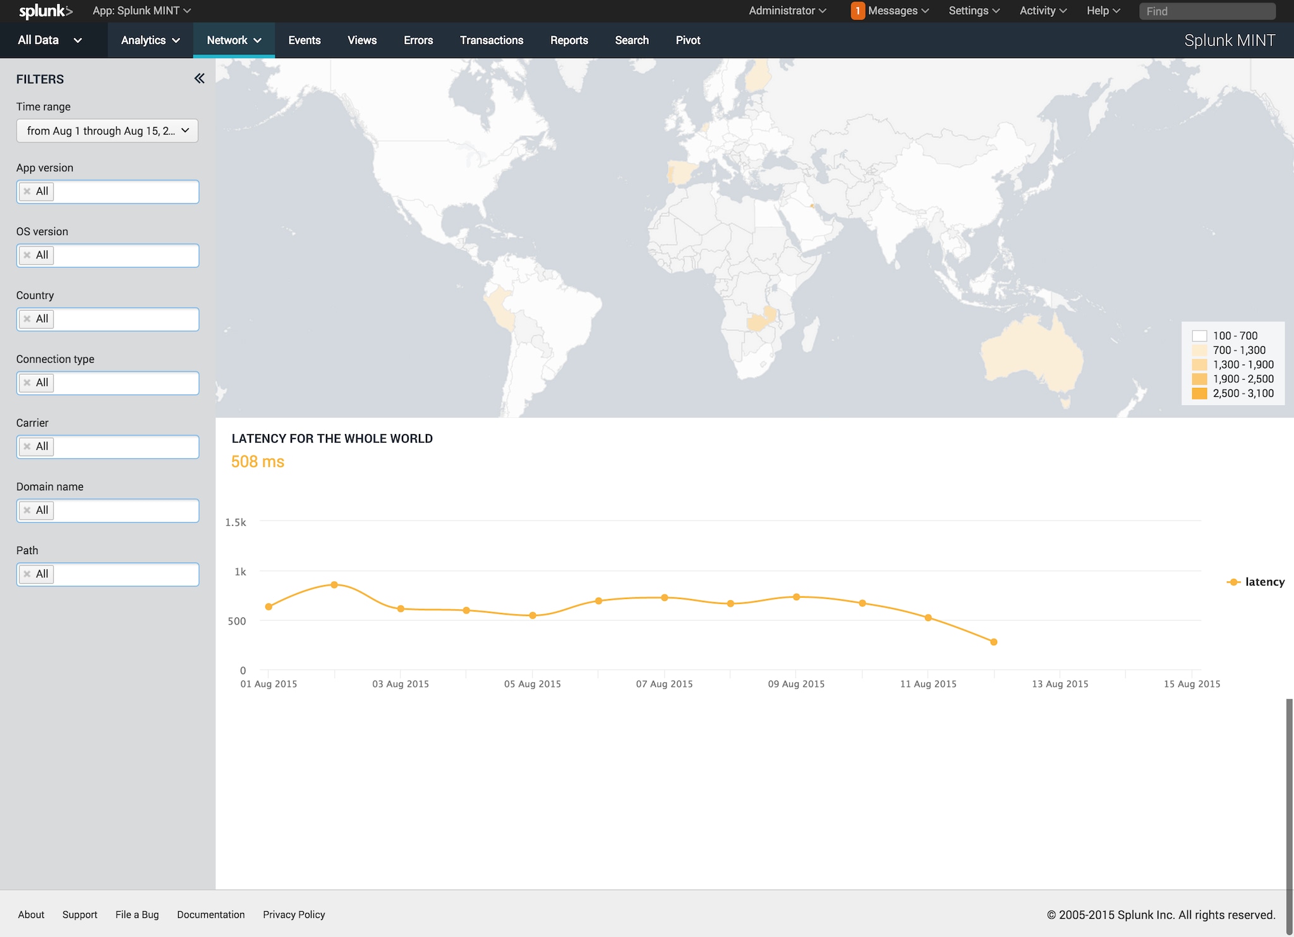This screenshot has height=937, width=1294.
Task: Open the Transactions tab
Action: 492,40
